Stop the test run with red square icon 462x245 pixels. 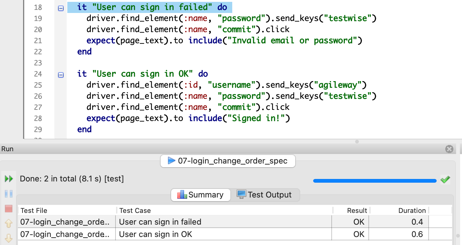(9, 209)
